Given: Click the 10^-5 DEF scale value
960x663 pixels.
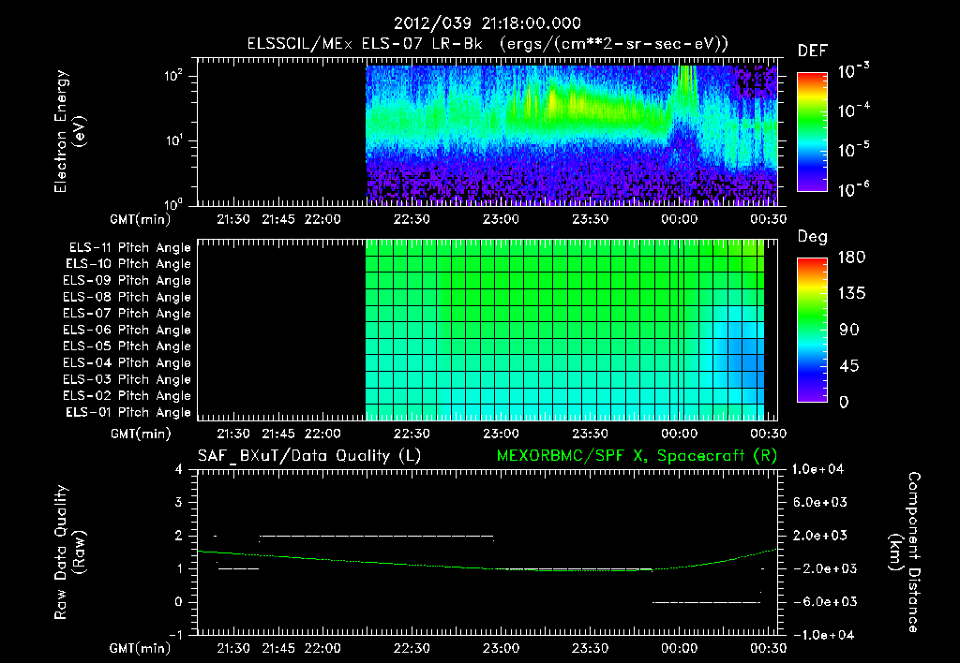Looking at the screenshot, I should 853,149.
